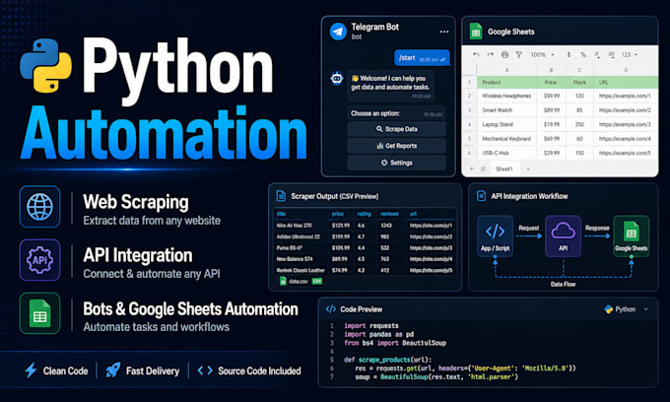Select the Sheet1 tab
The width and height of the screenshot is (670, 402).
tap(504, 169)
